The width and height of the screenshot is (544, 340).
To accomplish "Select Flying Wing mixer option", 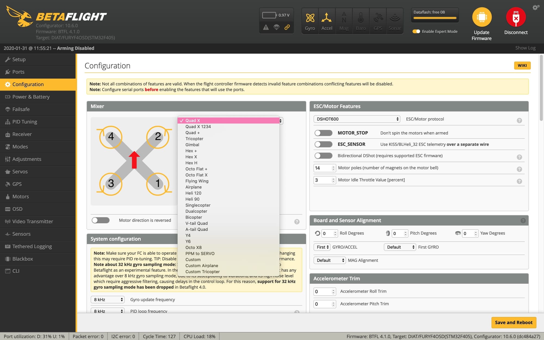I will click(x=228, y=181).
